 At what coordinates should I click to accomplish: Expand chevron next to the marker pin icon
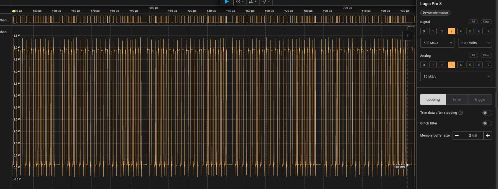click(269, 2)
